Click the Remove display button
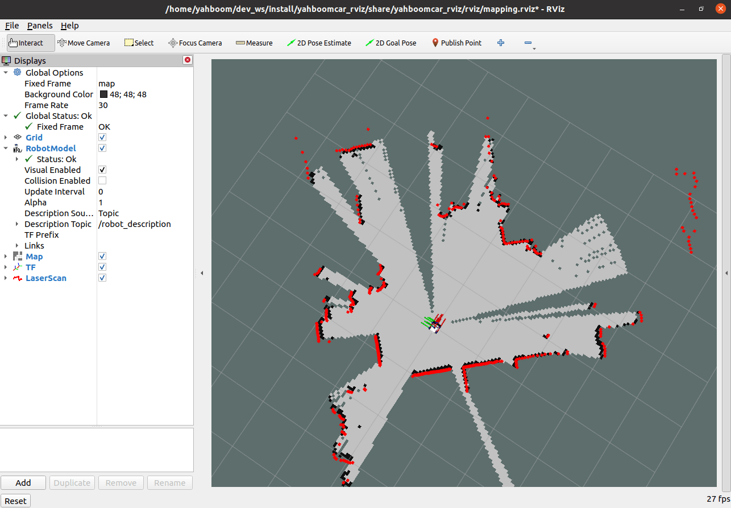Image resolution: width=731 pixels, height=508 pixels. 121,482
